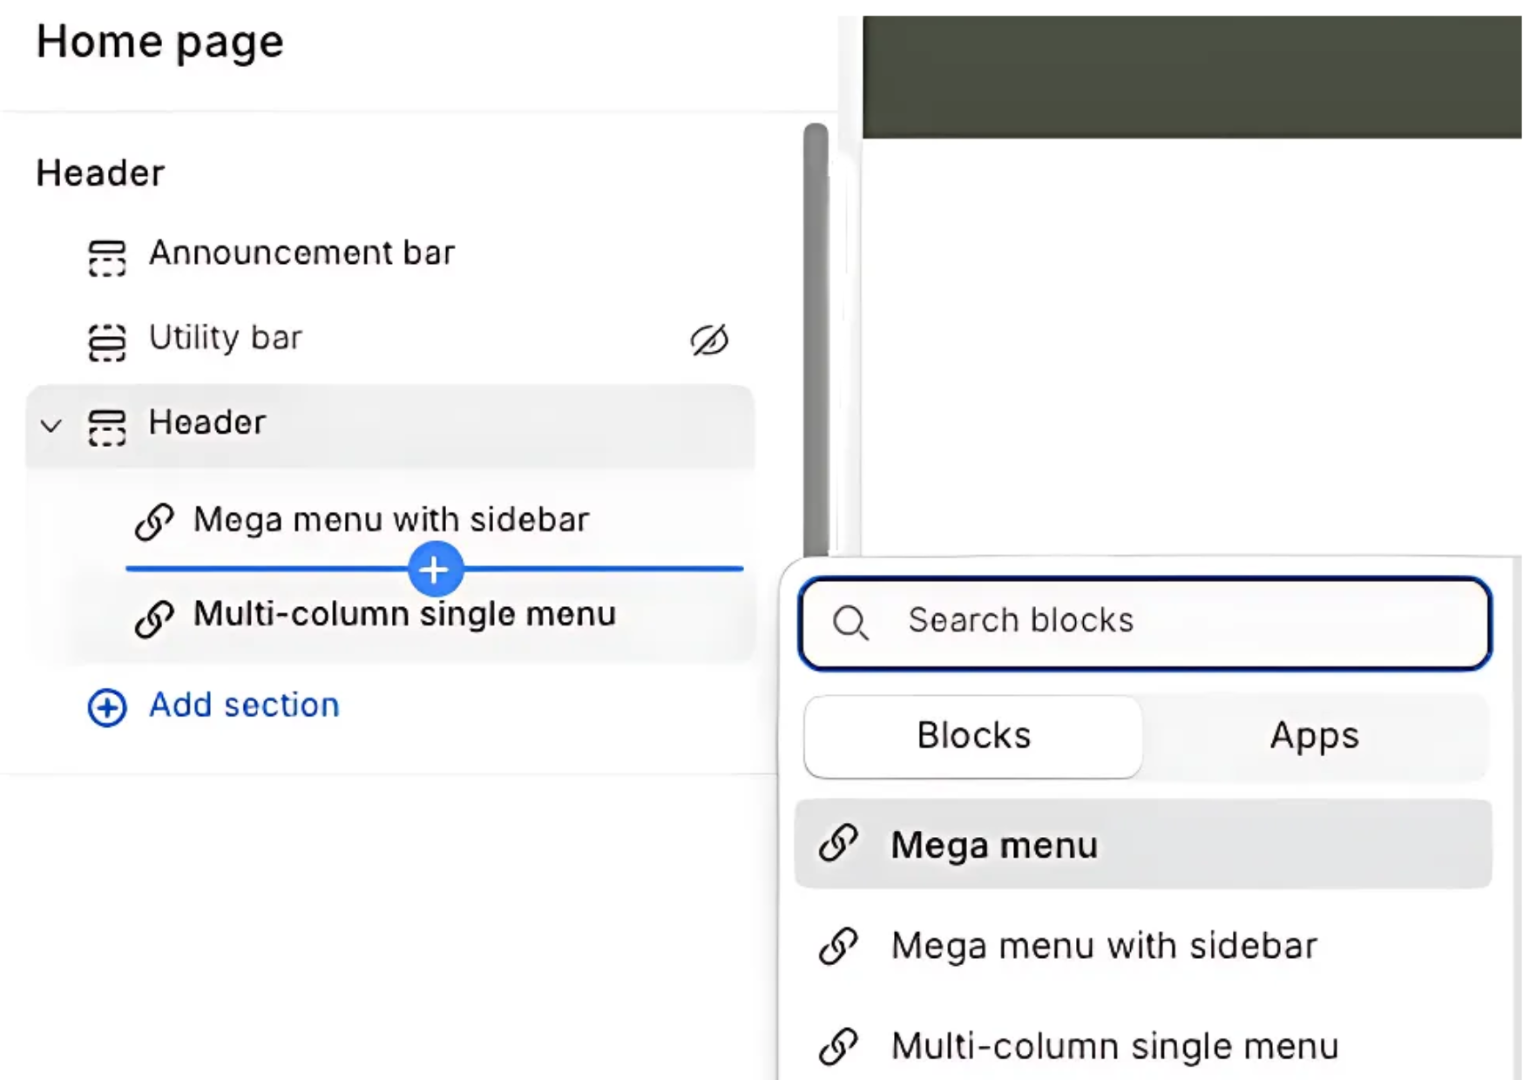1523x1080 pixels.
Task: Click the plus circle icon of Add section
Action: (x=107, y=707)
